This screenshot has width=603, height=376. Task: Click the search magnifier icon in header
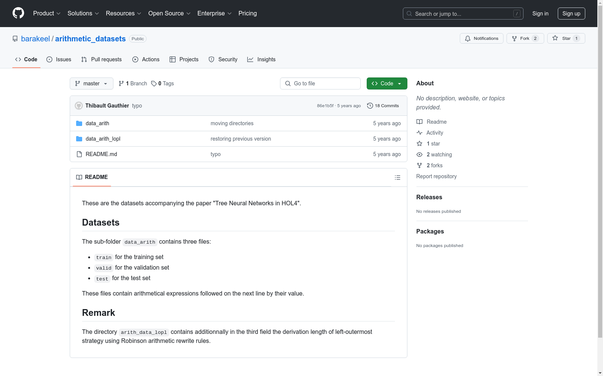(x=409, y=14)
